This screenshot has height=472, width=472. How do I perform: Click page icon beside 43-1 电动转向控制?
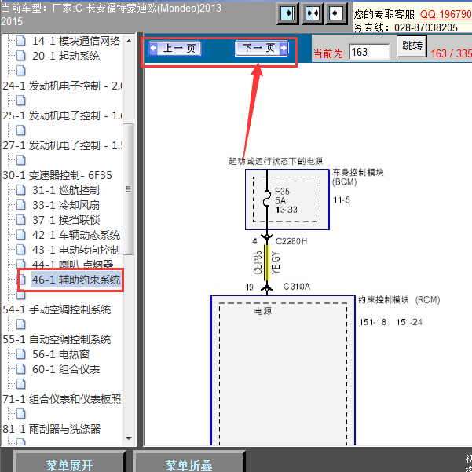(x=20, y=250)
